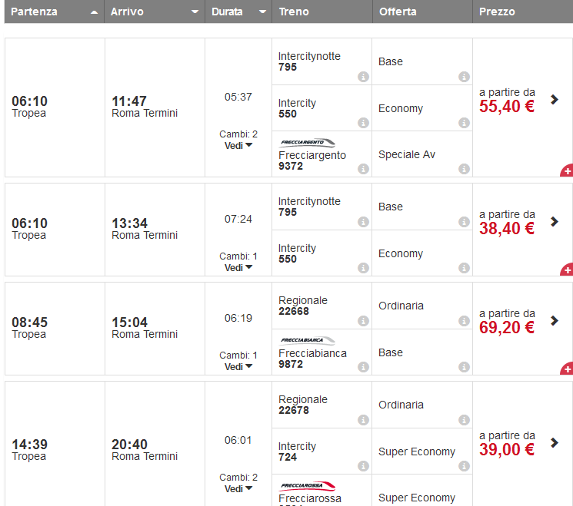Click red plus icon on 38,40 € result
The height and width of the screenshot is (506, 573).
click(567, 270)
